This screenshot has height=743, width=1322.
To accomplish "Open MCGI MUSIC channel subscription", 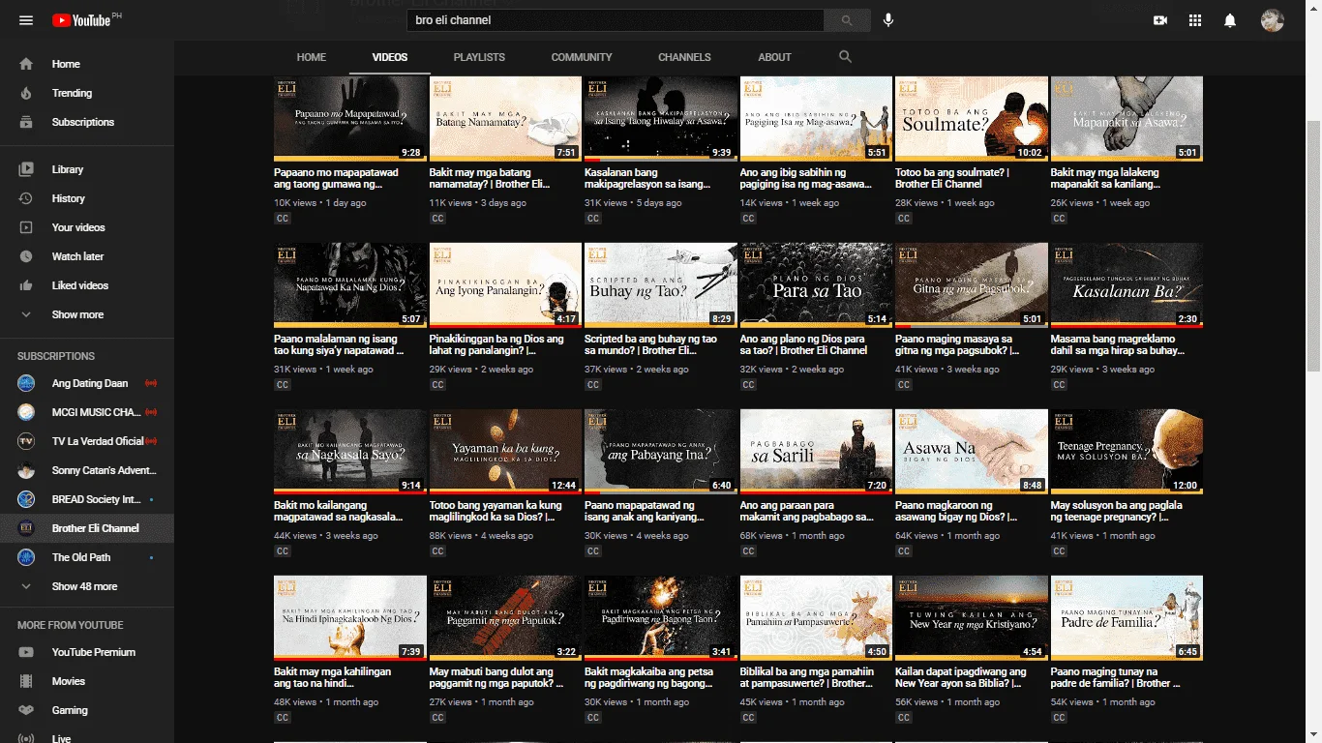I will pos(87,412).
